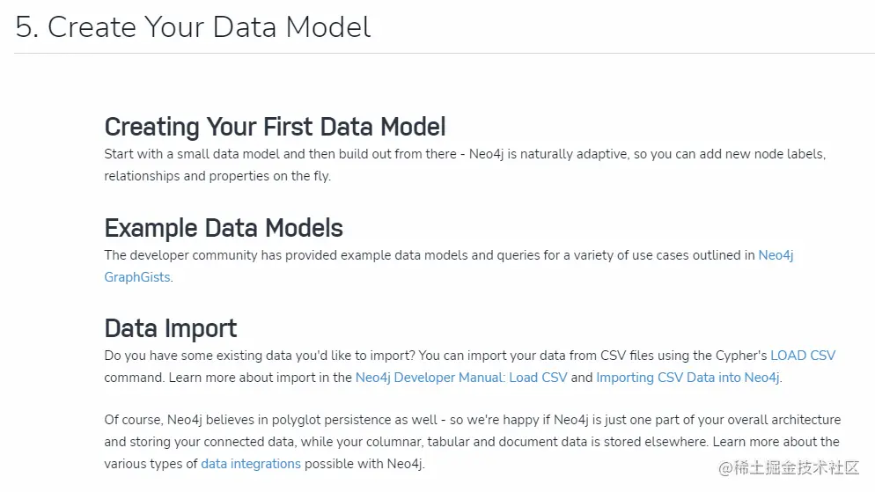This screenshot has height=492, width=875.
Task: Open Neo4j Developer Manual: Load CSV link
Action: point(461,378)
